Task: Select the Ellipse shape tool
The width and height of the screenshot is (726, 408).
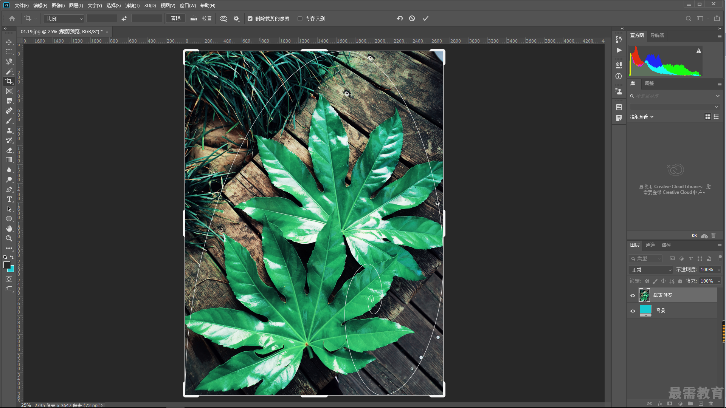Action: [9, 219]
